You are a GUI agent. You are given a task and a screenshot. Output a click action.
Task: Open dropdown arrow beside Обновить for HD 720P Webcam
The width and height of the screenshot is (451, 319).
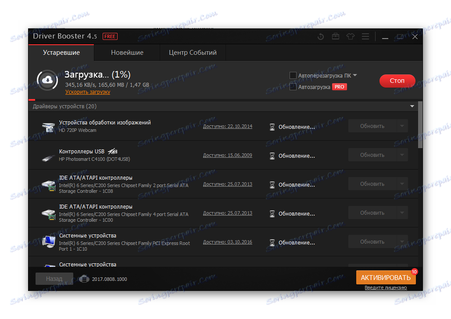click(x=402, y=126)
